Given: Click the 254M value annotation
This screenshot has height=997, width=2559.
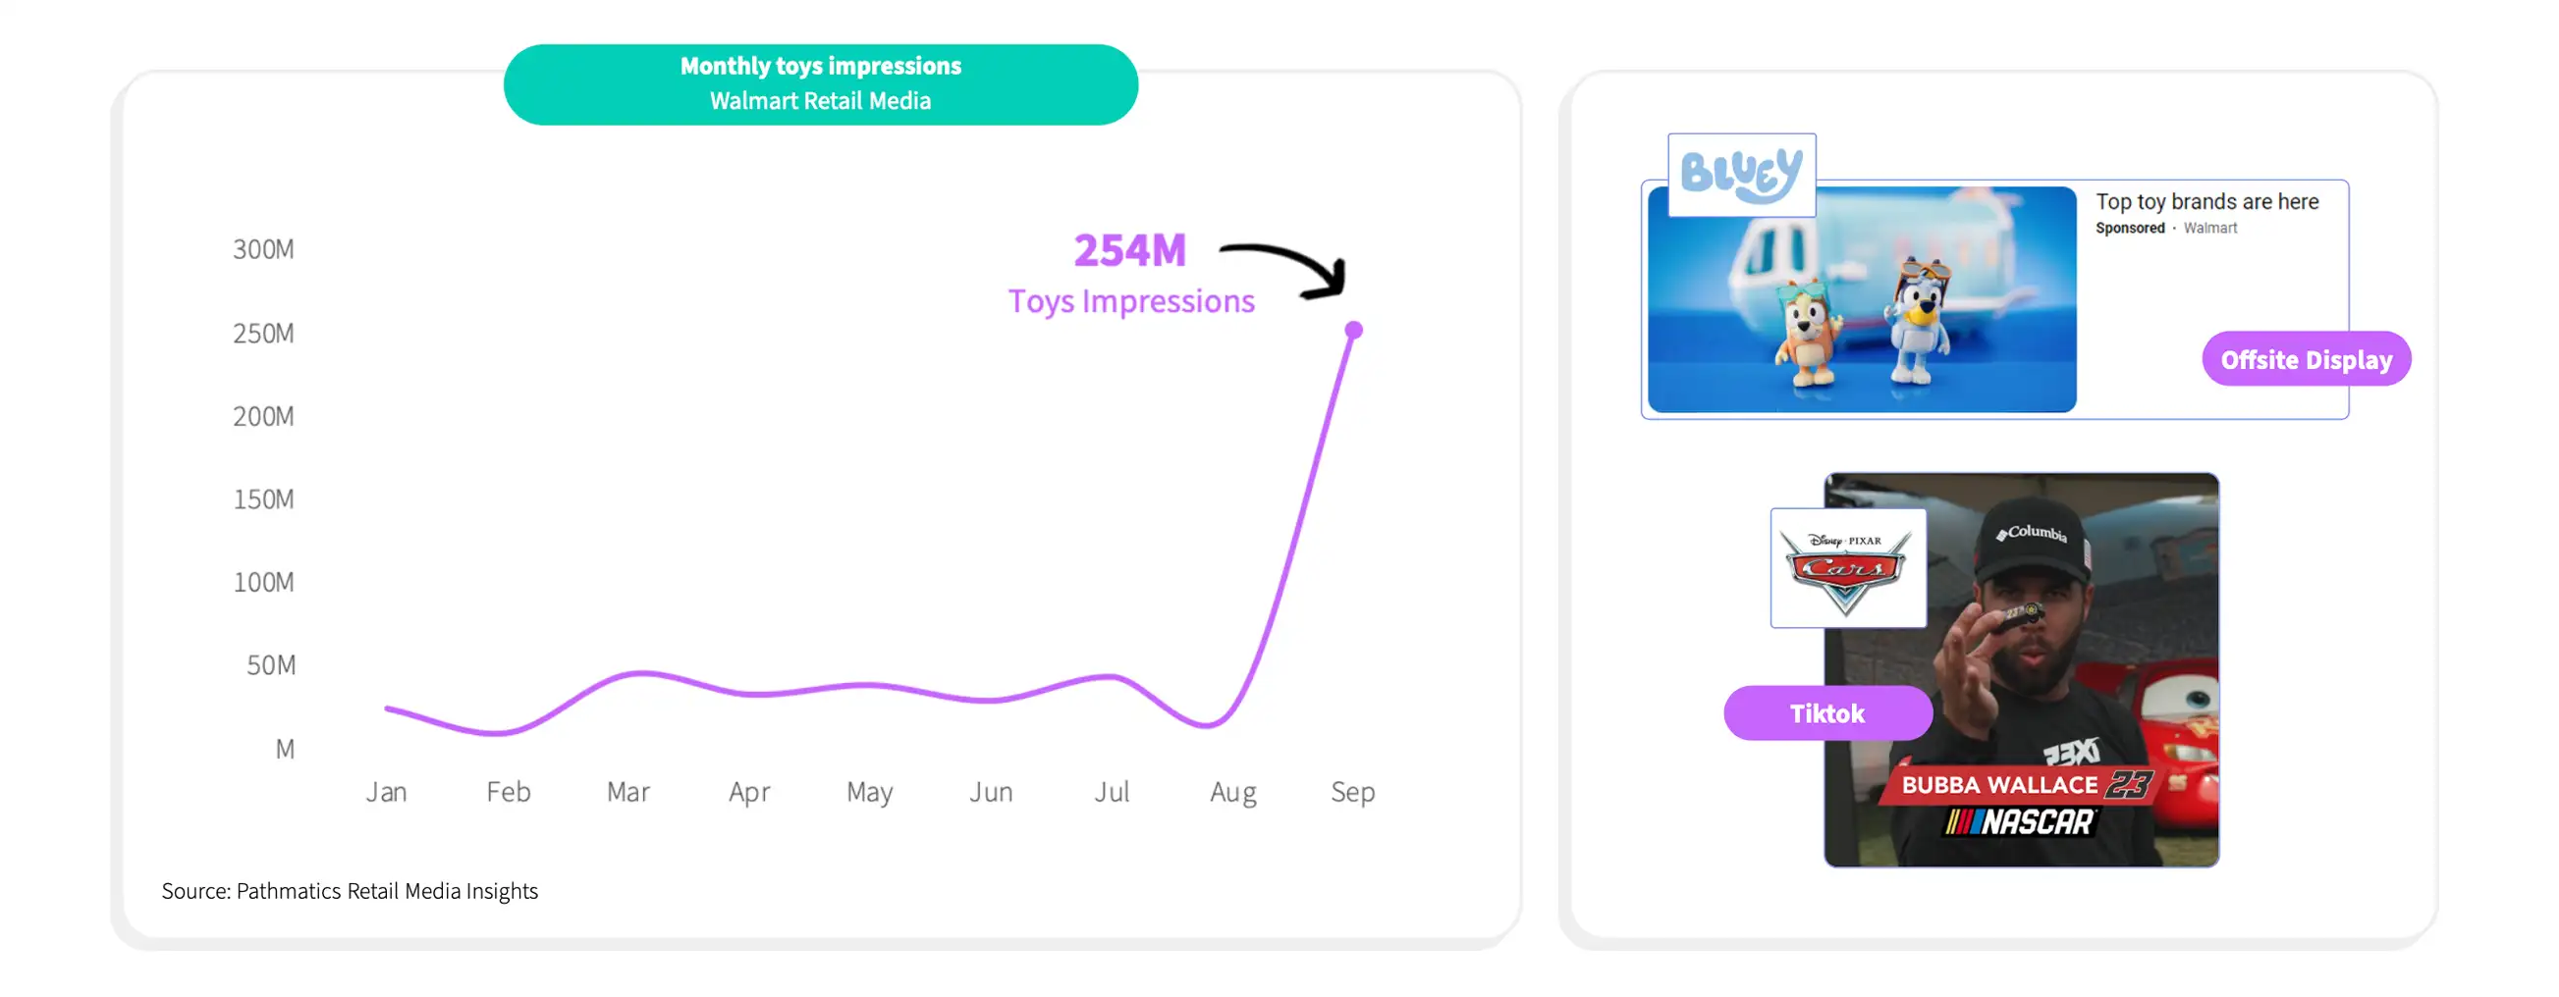Looking at the screenshot, I should pos(1129,250).
